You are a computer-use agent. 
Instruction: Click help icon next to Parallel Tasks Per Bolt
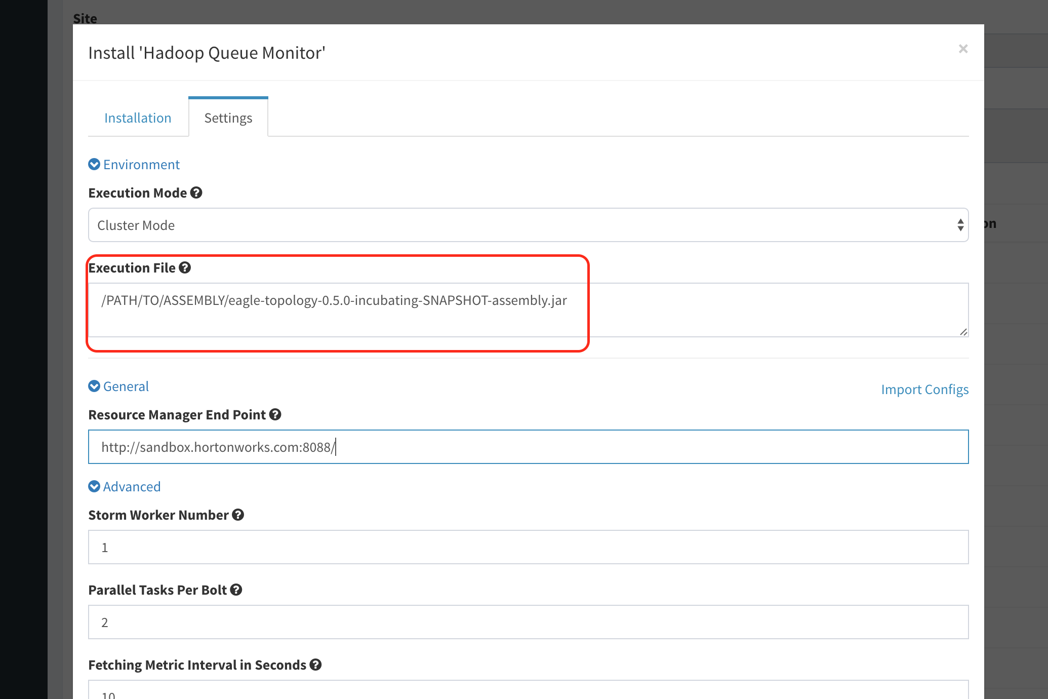(236, 590)
